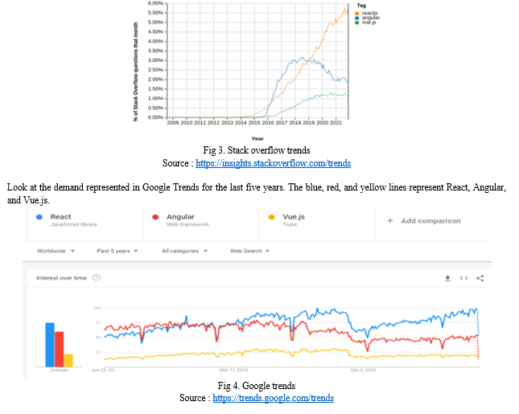This screenshot has height=414, width=519.
Task: Click the blue React average bar
Action: [x=50, y=345]
